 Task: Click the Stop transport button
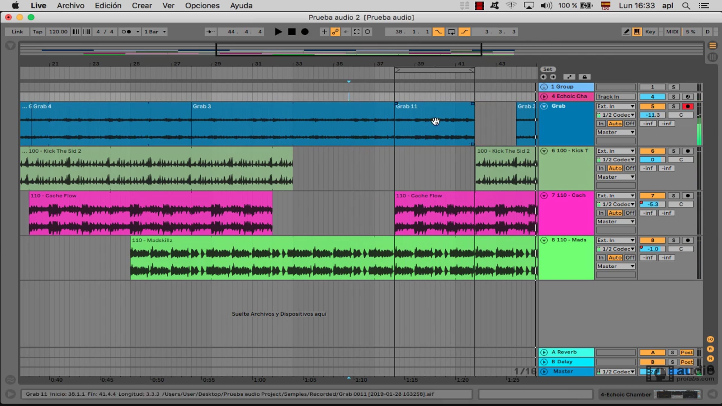292,32
